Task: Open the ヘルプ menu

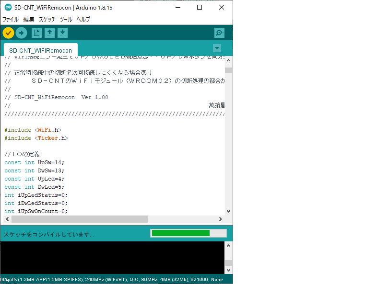Action: click(83, 20)
